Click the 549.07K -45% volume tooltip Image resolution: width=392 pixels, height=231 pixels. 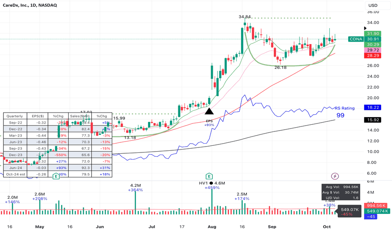pyautogui.click(x=349, y=212)
